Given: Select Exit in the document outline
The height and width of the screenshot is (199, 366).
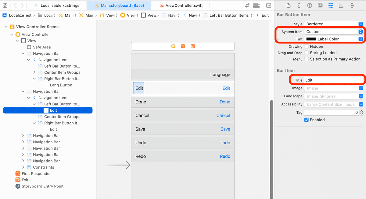Looking at the screenshot, I should tap(22, 180).
